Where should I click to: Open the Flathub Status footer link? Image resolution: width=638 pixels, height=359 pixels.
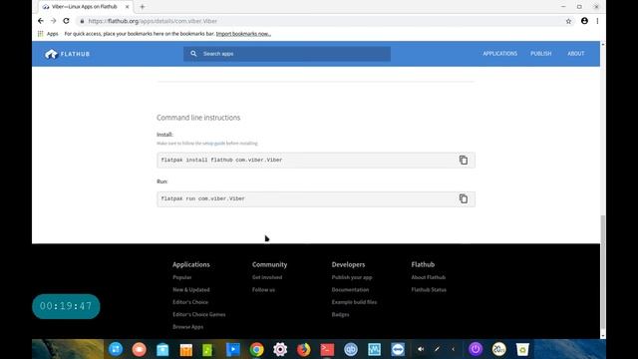pos(429,290)
